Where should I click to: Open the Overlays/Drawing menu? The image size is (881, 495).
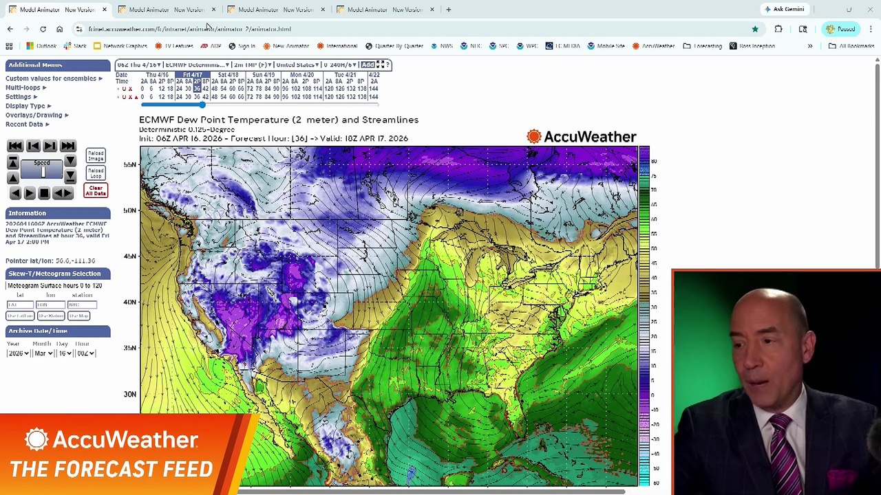(x=37, y=115)
